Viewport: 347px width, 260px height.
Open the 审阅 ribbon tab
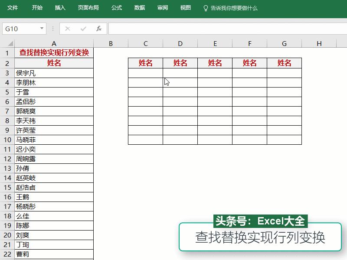coord(162,7)
